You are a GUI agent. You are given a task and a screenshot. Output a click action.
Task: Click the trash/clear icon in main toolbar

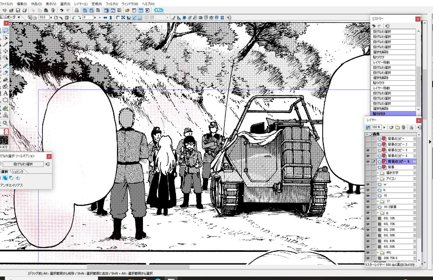tap(53, 10)
